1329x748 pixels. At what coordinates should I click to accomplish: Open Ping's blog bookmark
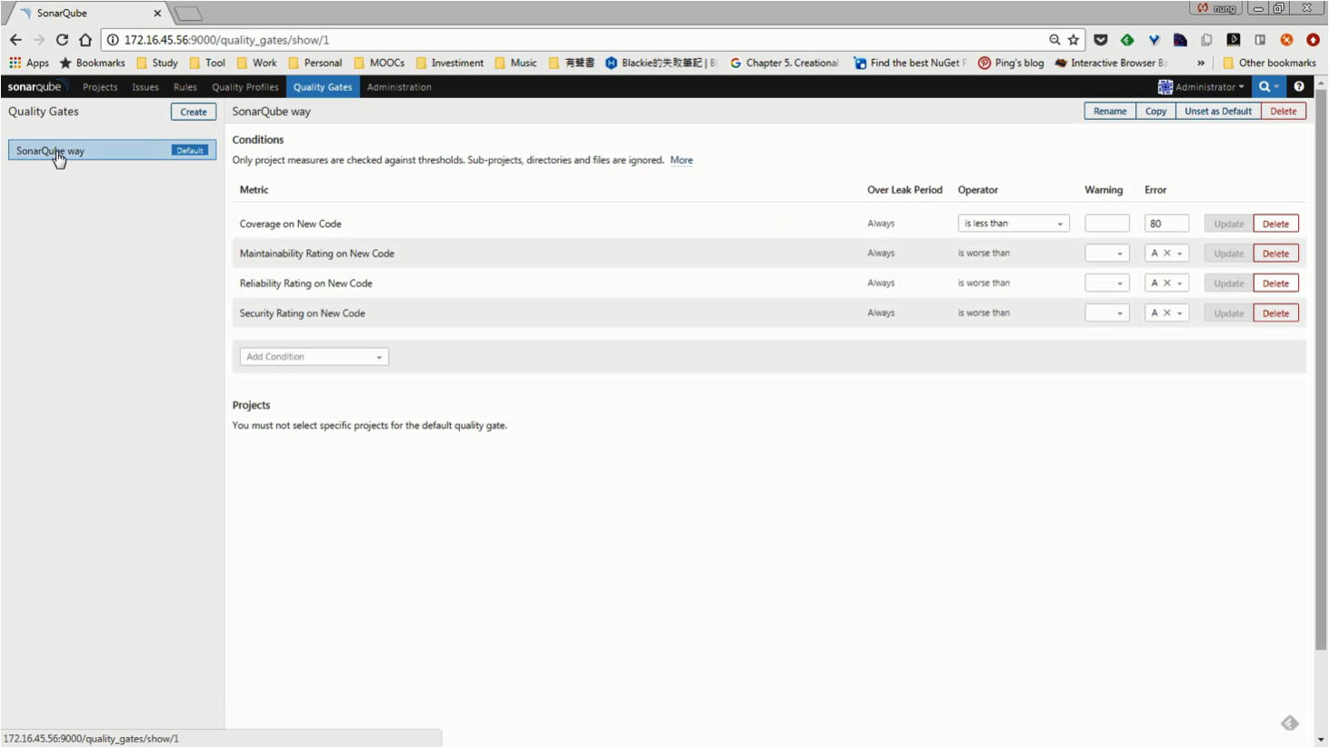tap(1011, 63)
